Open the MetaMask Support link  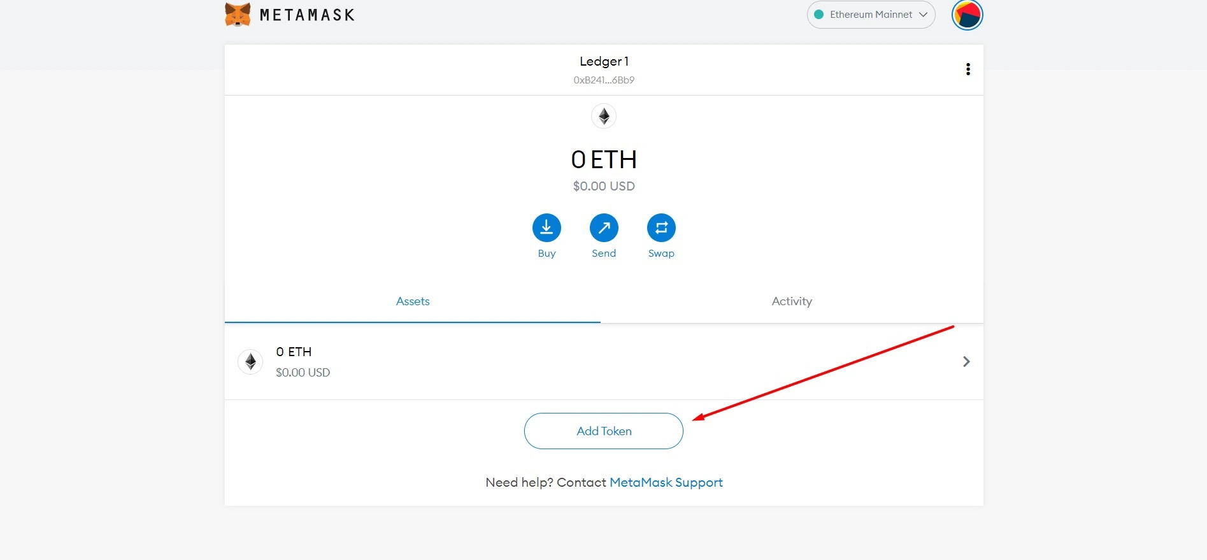[666, 483]
